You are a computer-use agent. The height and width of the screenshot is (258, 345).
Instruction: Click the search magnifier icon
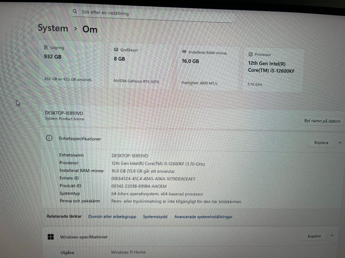coord(75,11)
